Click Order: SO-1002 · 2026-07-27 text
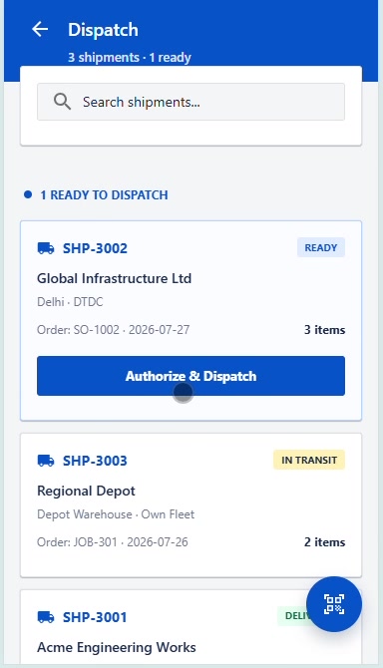Viewport: 383px width, 668px height. [x=114, y=330]
